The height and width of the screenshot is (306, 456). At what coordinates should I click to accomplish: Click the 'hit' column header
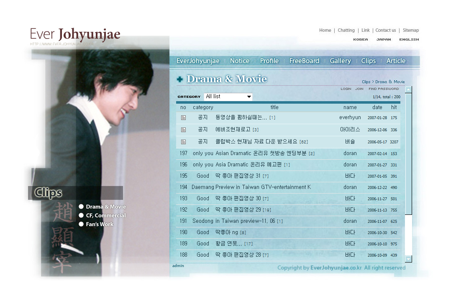pos(394,107)
